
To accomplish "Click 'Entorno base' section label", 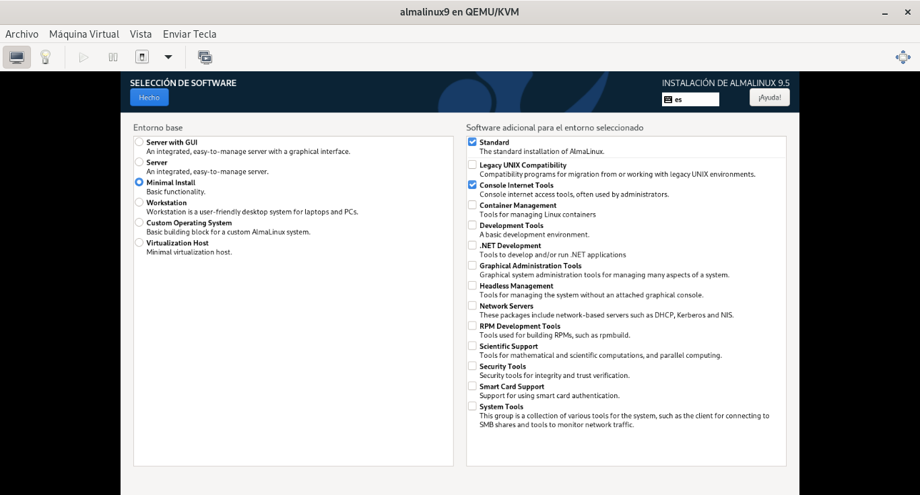I will click(x=158, y=127).
